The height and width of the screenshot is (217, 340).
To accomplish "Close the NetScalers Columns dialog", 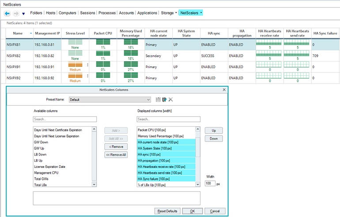I will pos(224,90).
